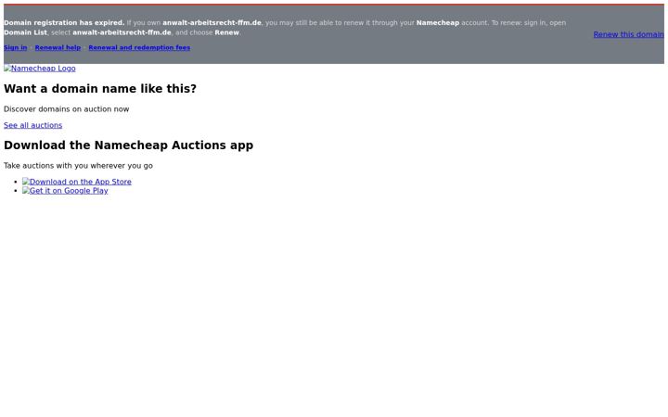
Task: Click the Namecheap Logo image link
Action: tap(40, 69)
